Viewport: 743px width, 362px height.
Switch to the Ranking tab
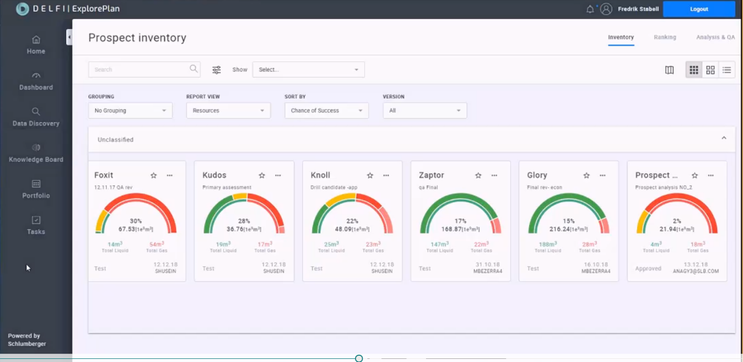point(665,37)
